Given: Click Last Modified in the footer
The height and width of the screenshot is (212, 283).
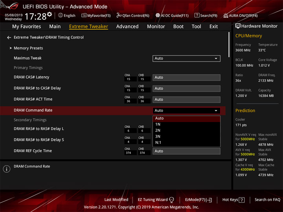Looking at the screenshot, I should [x=116, y=200].
